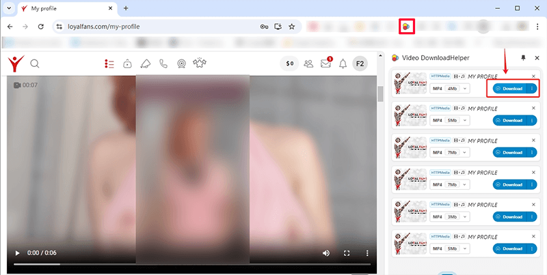Click the Video DownloadHelper extension toolbar icon

point(406,26)
